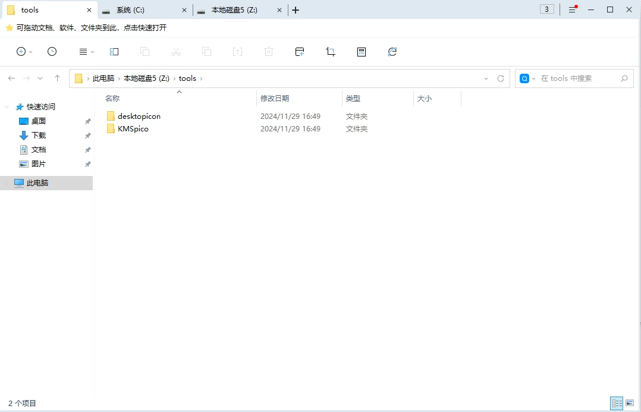Viewport: 641px width, 412px height.
Task: Open the calculator toolbar icon
Action: click(361, 52)
